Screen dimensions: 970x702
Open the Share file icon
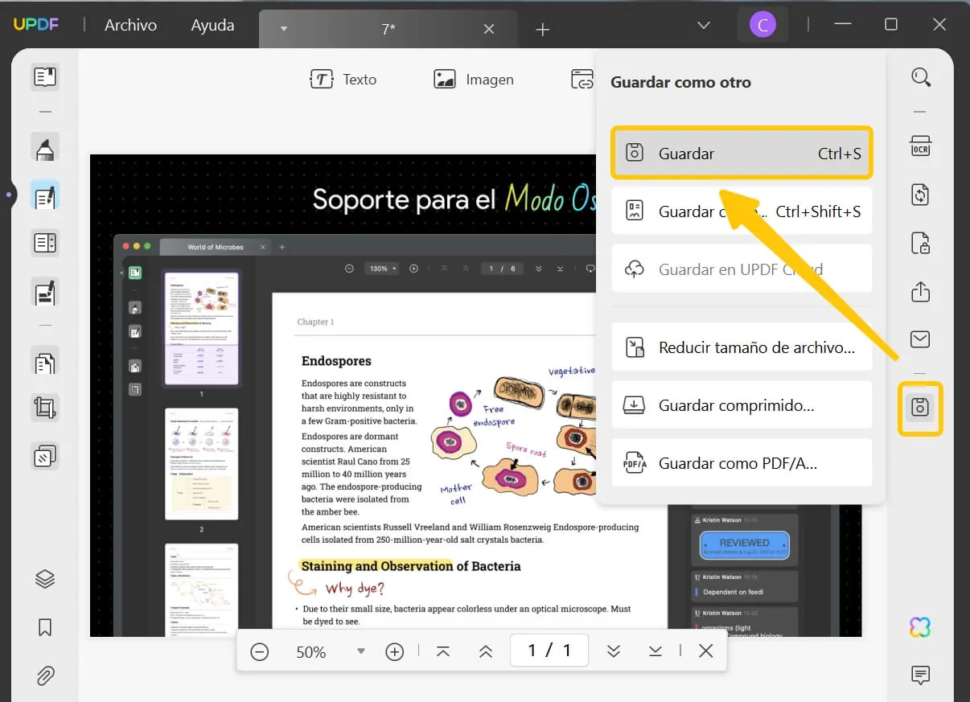point(921,291)
